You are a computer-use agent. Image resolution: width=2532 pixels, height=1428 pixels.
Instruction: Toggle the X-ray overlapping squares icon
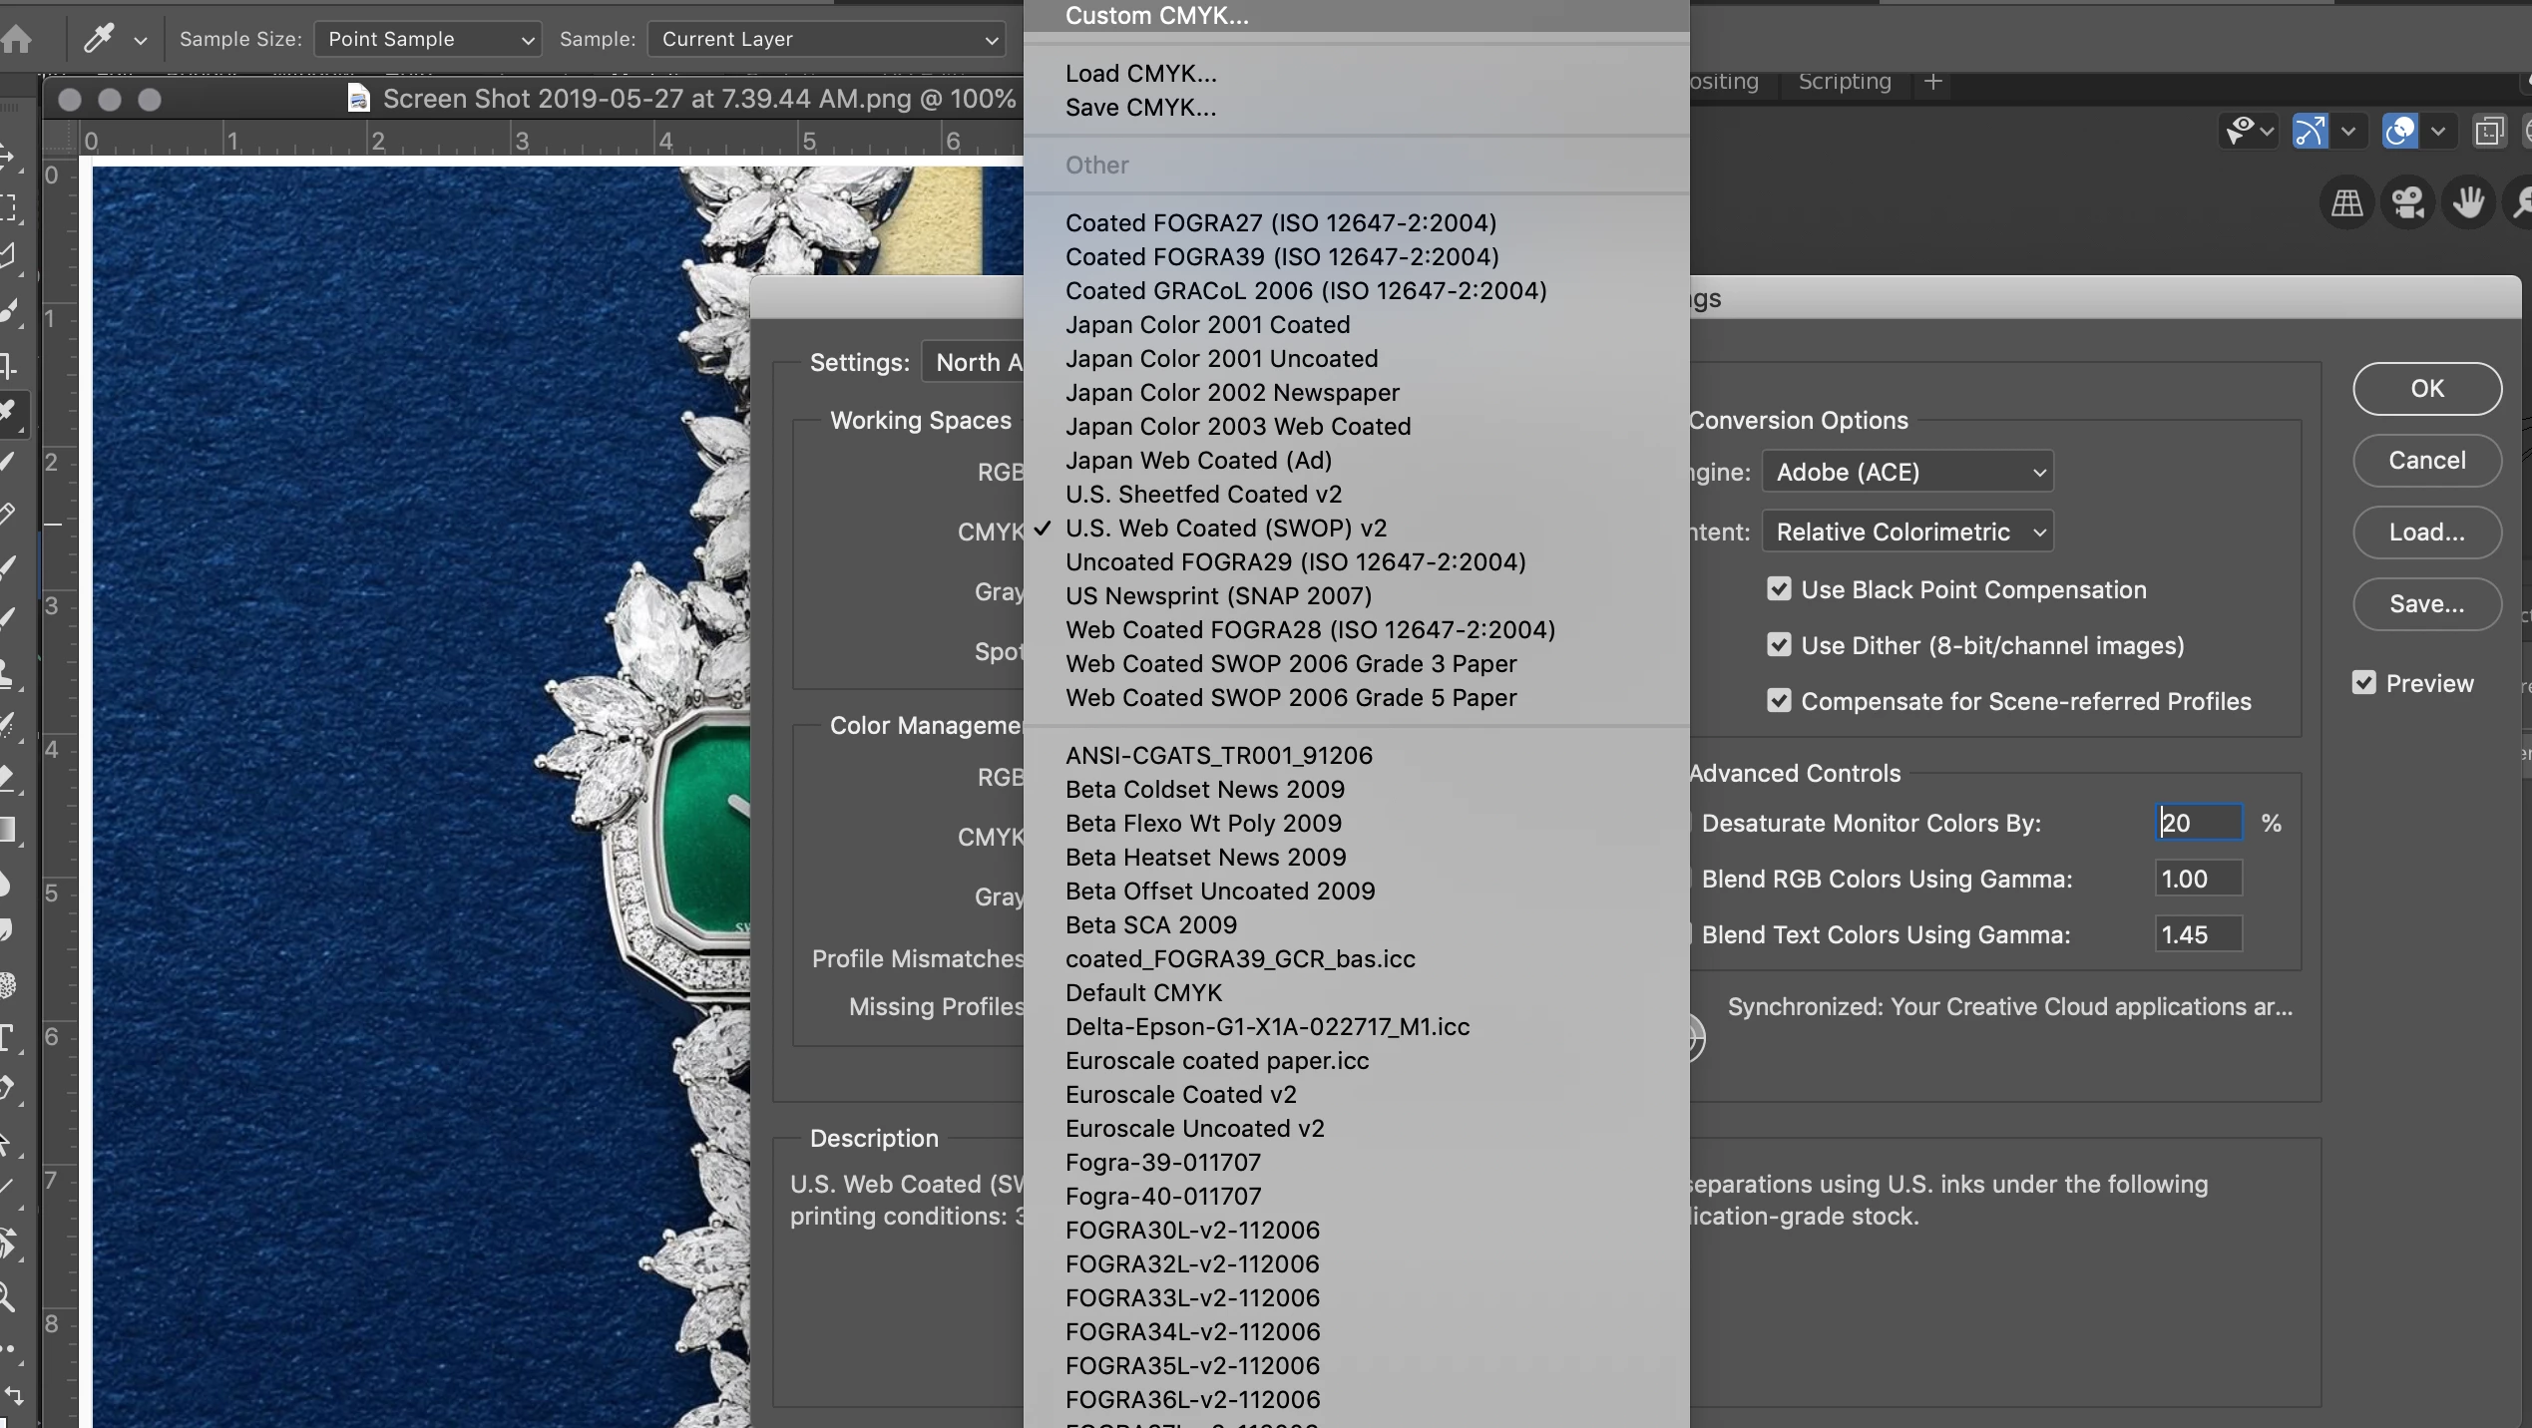coord(2489,131)
